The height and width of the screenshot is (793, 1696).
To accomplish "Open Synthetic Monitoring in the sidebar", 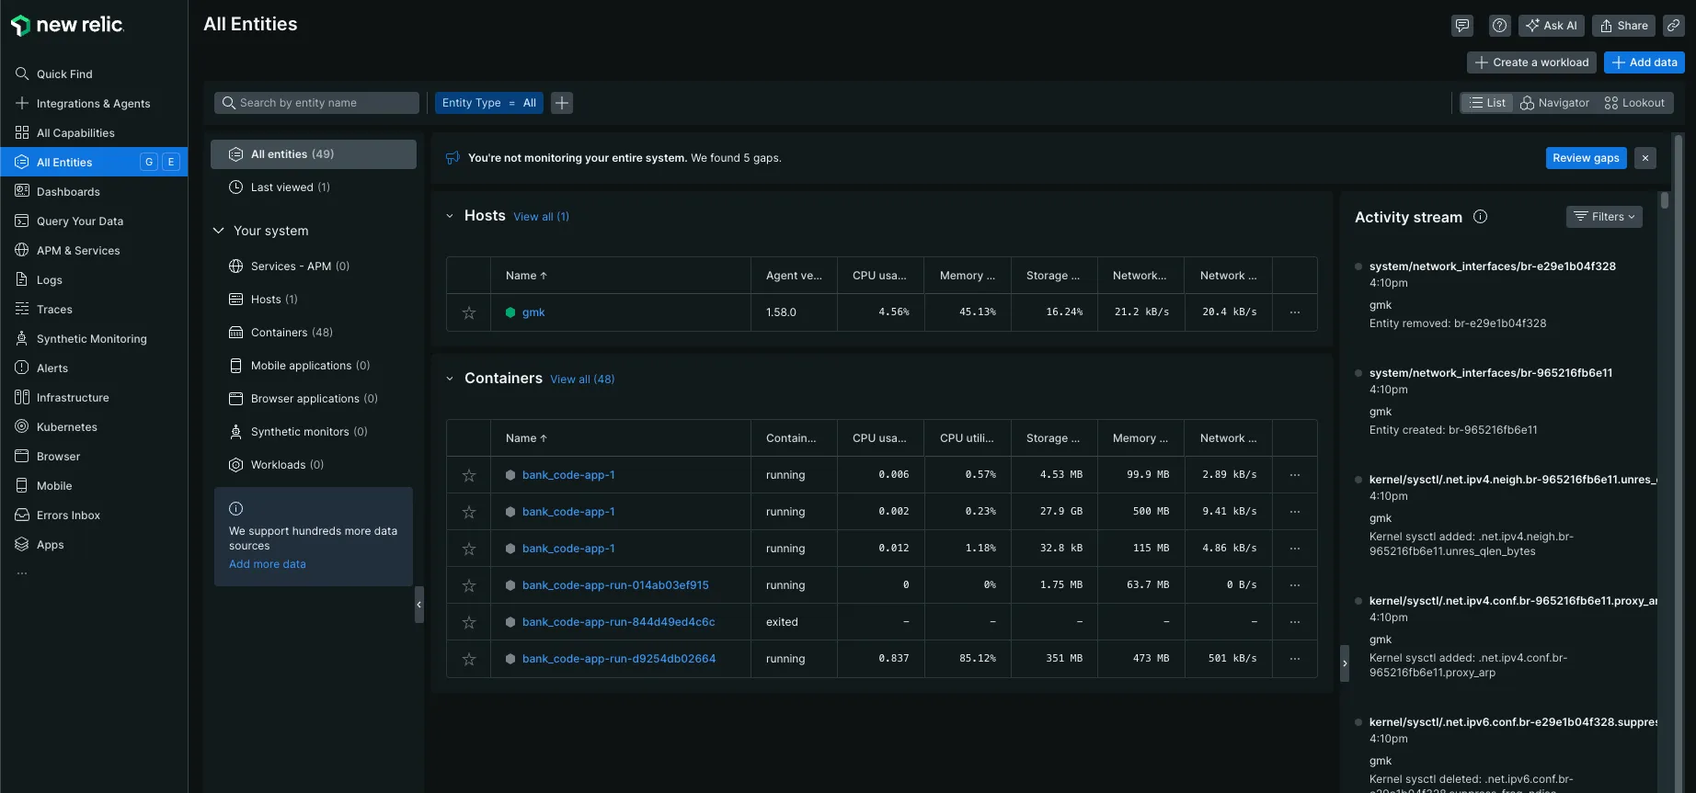I will (x=91, y=339).
